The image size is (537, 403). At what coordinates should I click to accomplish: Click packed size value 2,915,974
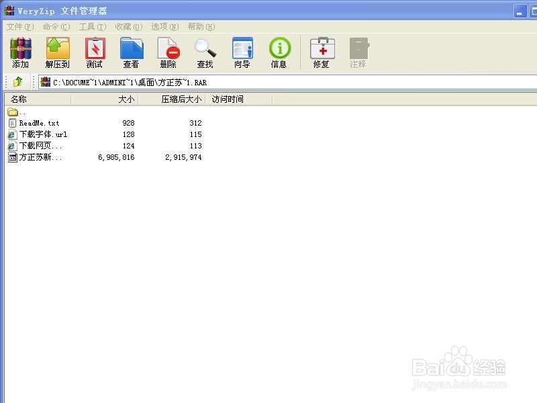point(183,157)
